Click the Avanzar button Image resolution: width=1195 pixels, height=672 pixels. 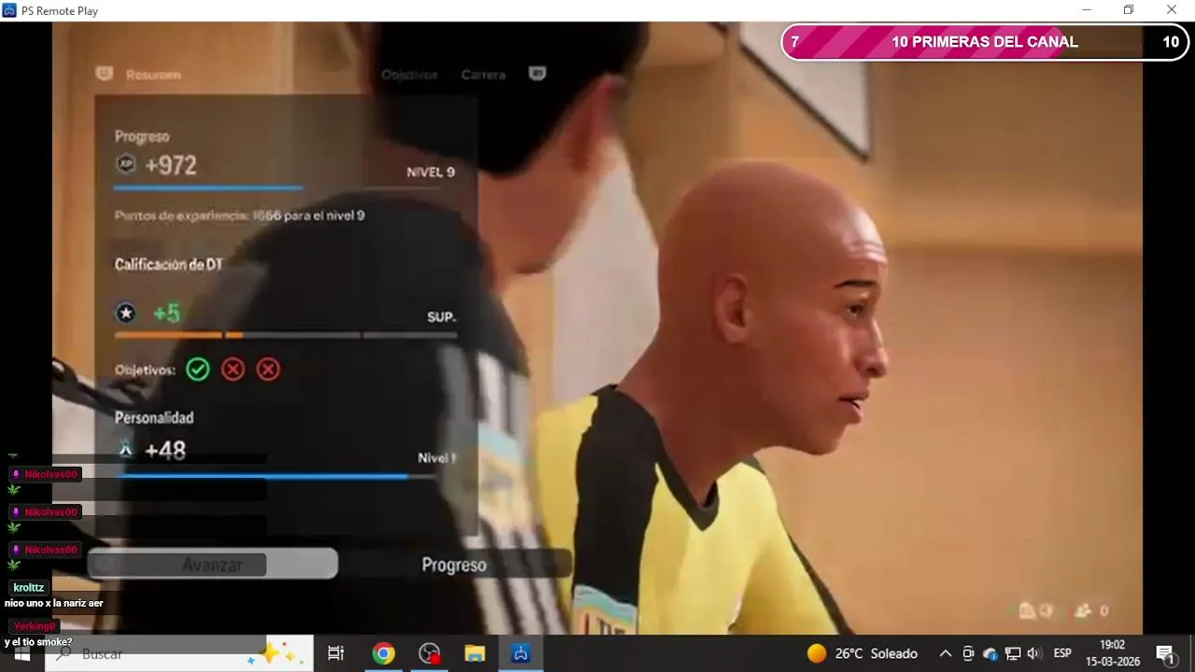[x=212, y=565]
